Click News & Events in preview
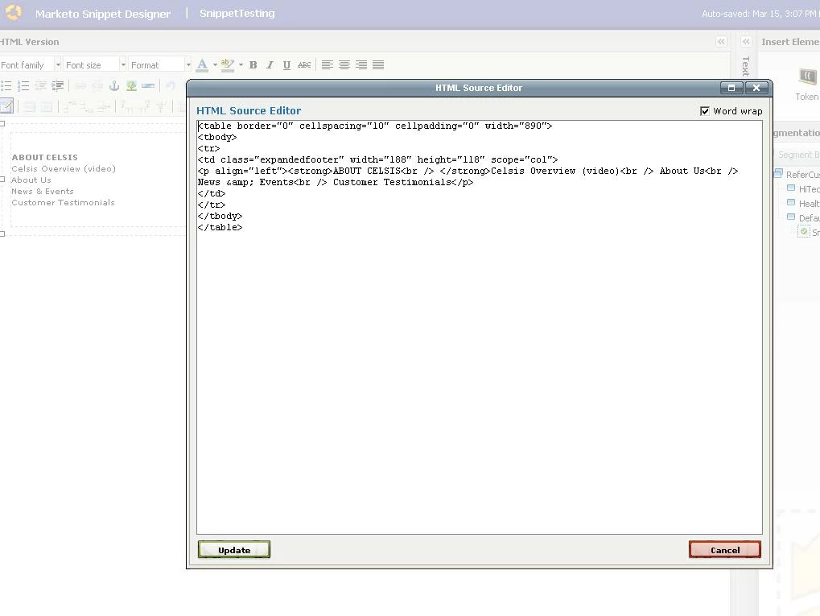Image resolution: width=820 pixels, height=616 pixels. click(43, 191)
